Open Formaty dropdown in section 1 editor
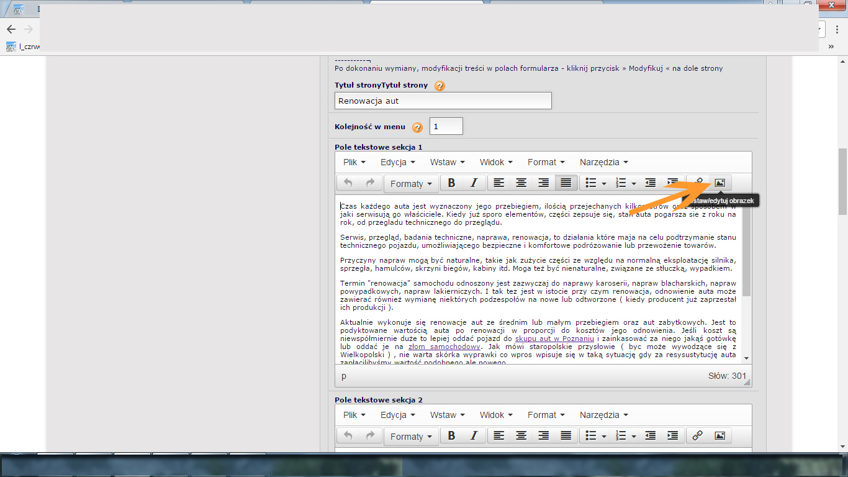 [411, 184]
